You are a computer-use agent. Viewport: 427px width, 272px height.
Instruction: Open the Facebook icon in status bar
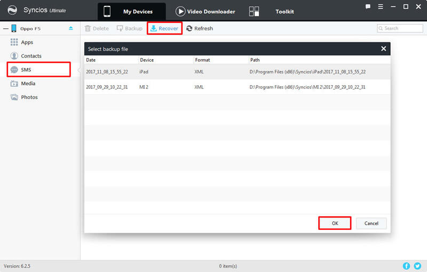tap(406, 266)
